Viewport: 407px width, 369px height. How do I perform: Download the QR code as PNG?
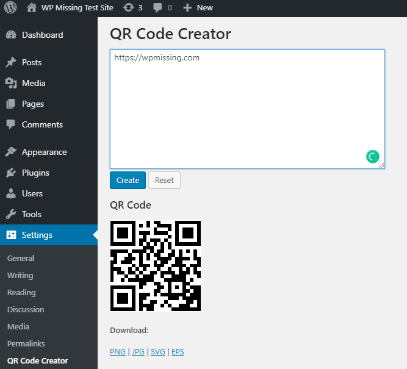click(118, 351)
